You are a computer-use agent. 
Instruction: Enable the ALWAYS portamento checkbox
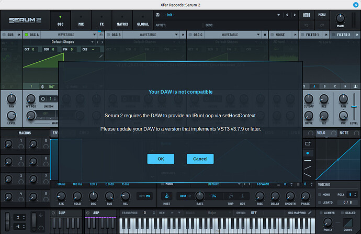click(x=321, y=213)
